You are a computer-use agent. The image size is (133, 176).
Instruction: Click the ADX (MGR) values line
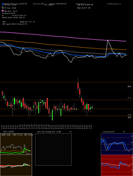(x=18, y=22)
